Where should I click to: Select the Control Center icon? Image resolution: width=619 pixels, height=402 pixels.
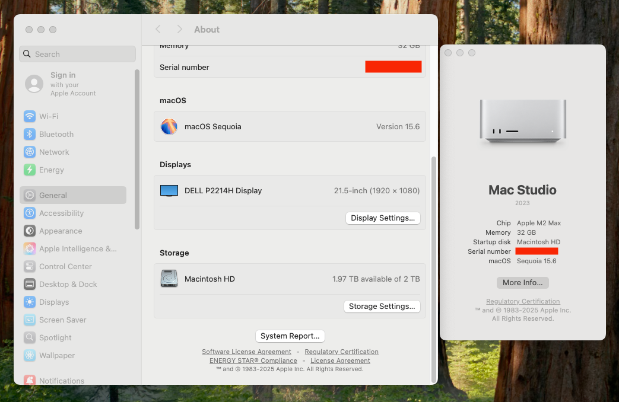point(30,266)
